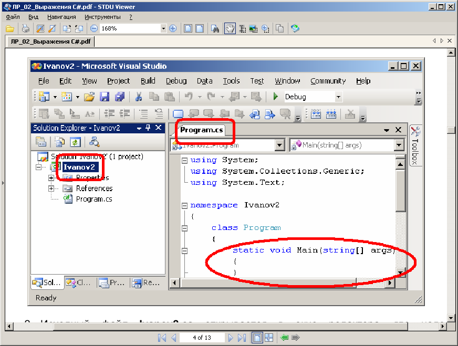
Task: Zoom out with the minus icon
Action: (94, 28)
